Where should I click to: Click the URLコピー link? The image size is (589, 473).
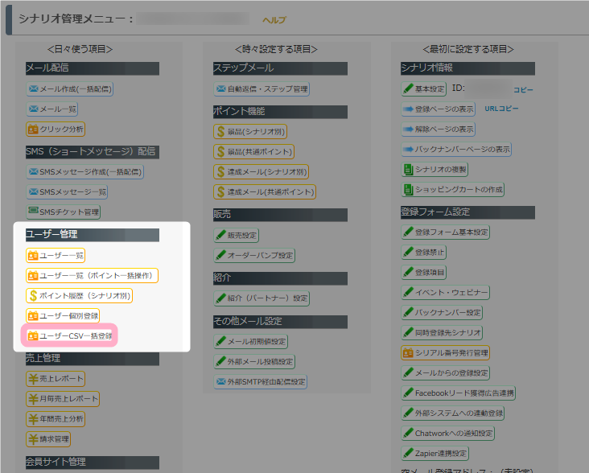pyautogui.click(x=501, y=109)
